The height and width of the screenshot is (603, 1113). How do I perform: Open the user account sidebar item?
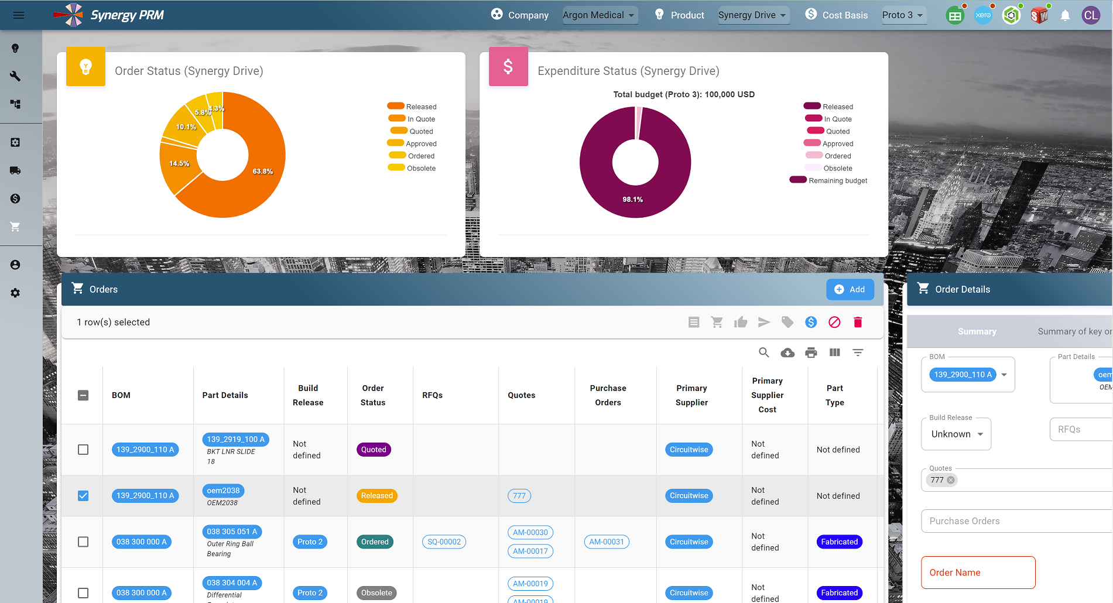coord(15,265)
